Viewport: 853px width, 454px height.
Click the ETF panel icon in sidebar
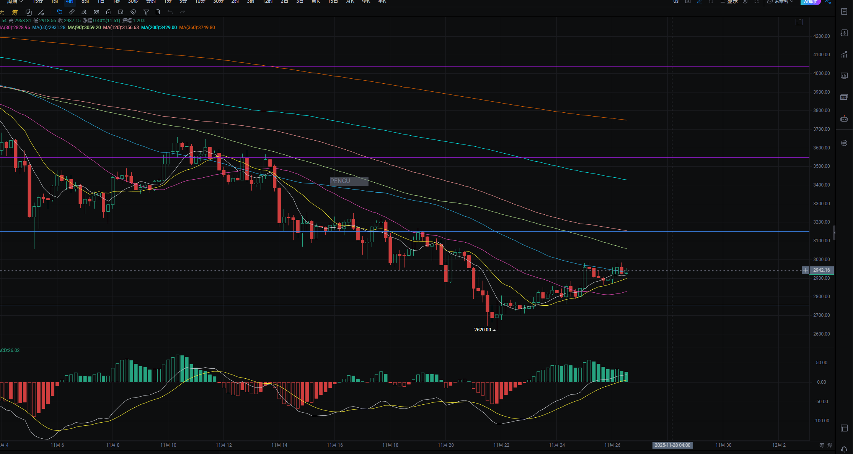pyautogui.click(x=844, y=97)
